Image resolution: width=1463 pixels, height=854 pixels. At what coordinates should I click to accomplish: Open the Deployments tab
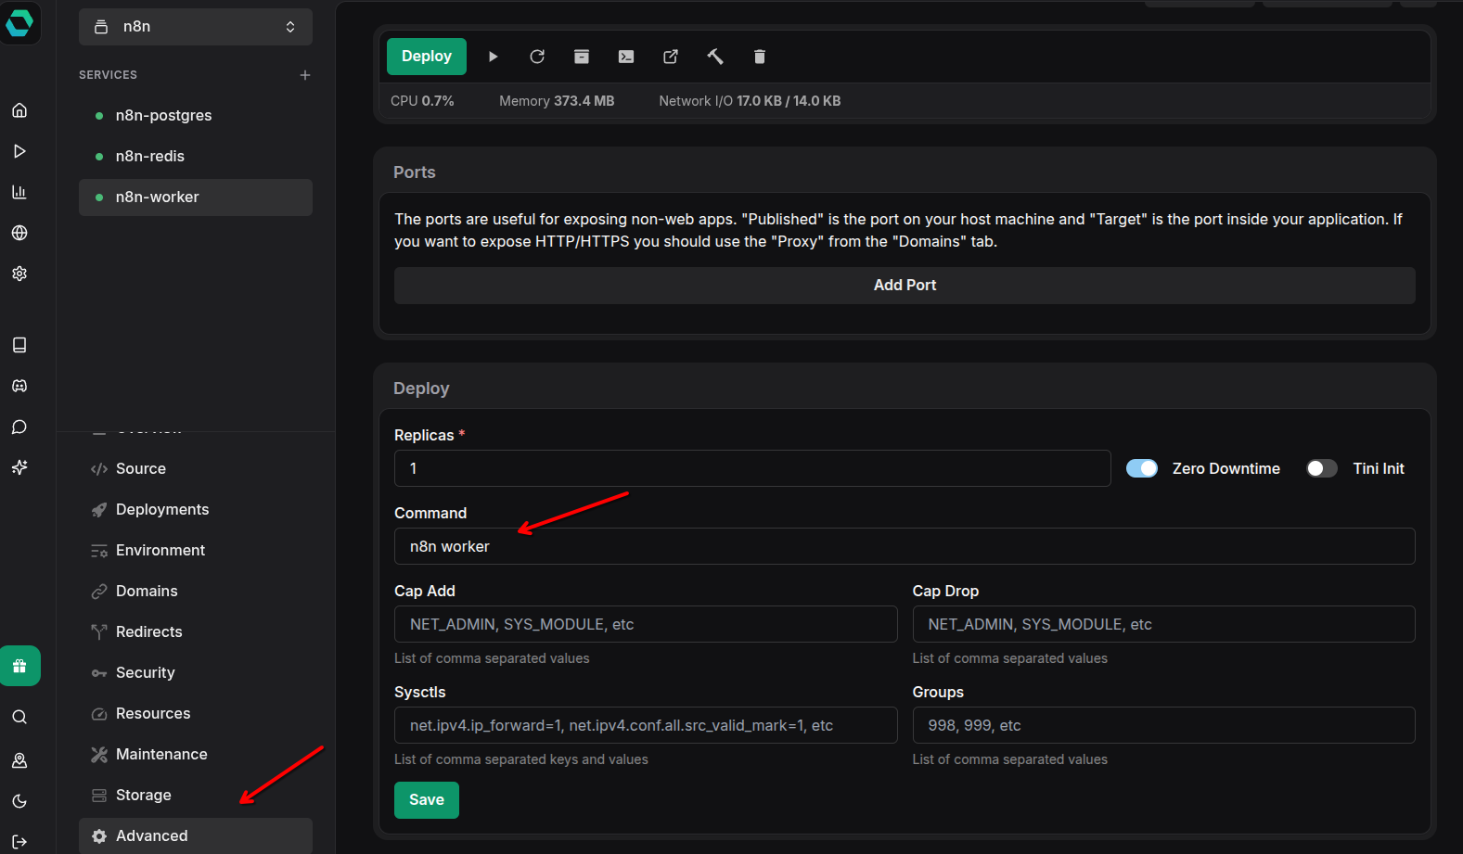pyautogui.click(x=196, y=510)
